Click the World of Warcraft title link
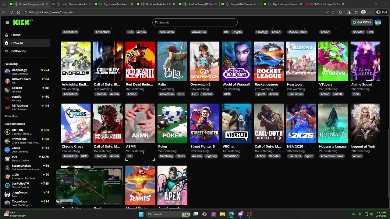390x219 pixels. 236,84
